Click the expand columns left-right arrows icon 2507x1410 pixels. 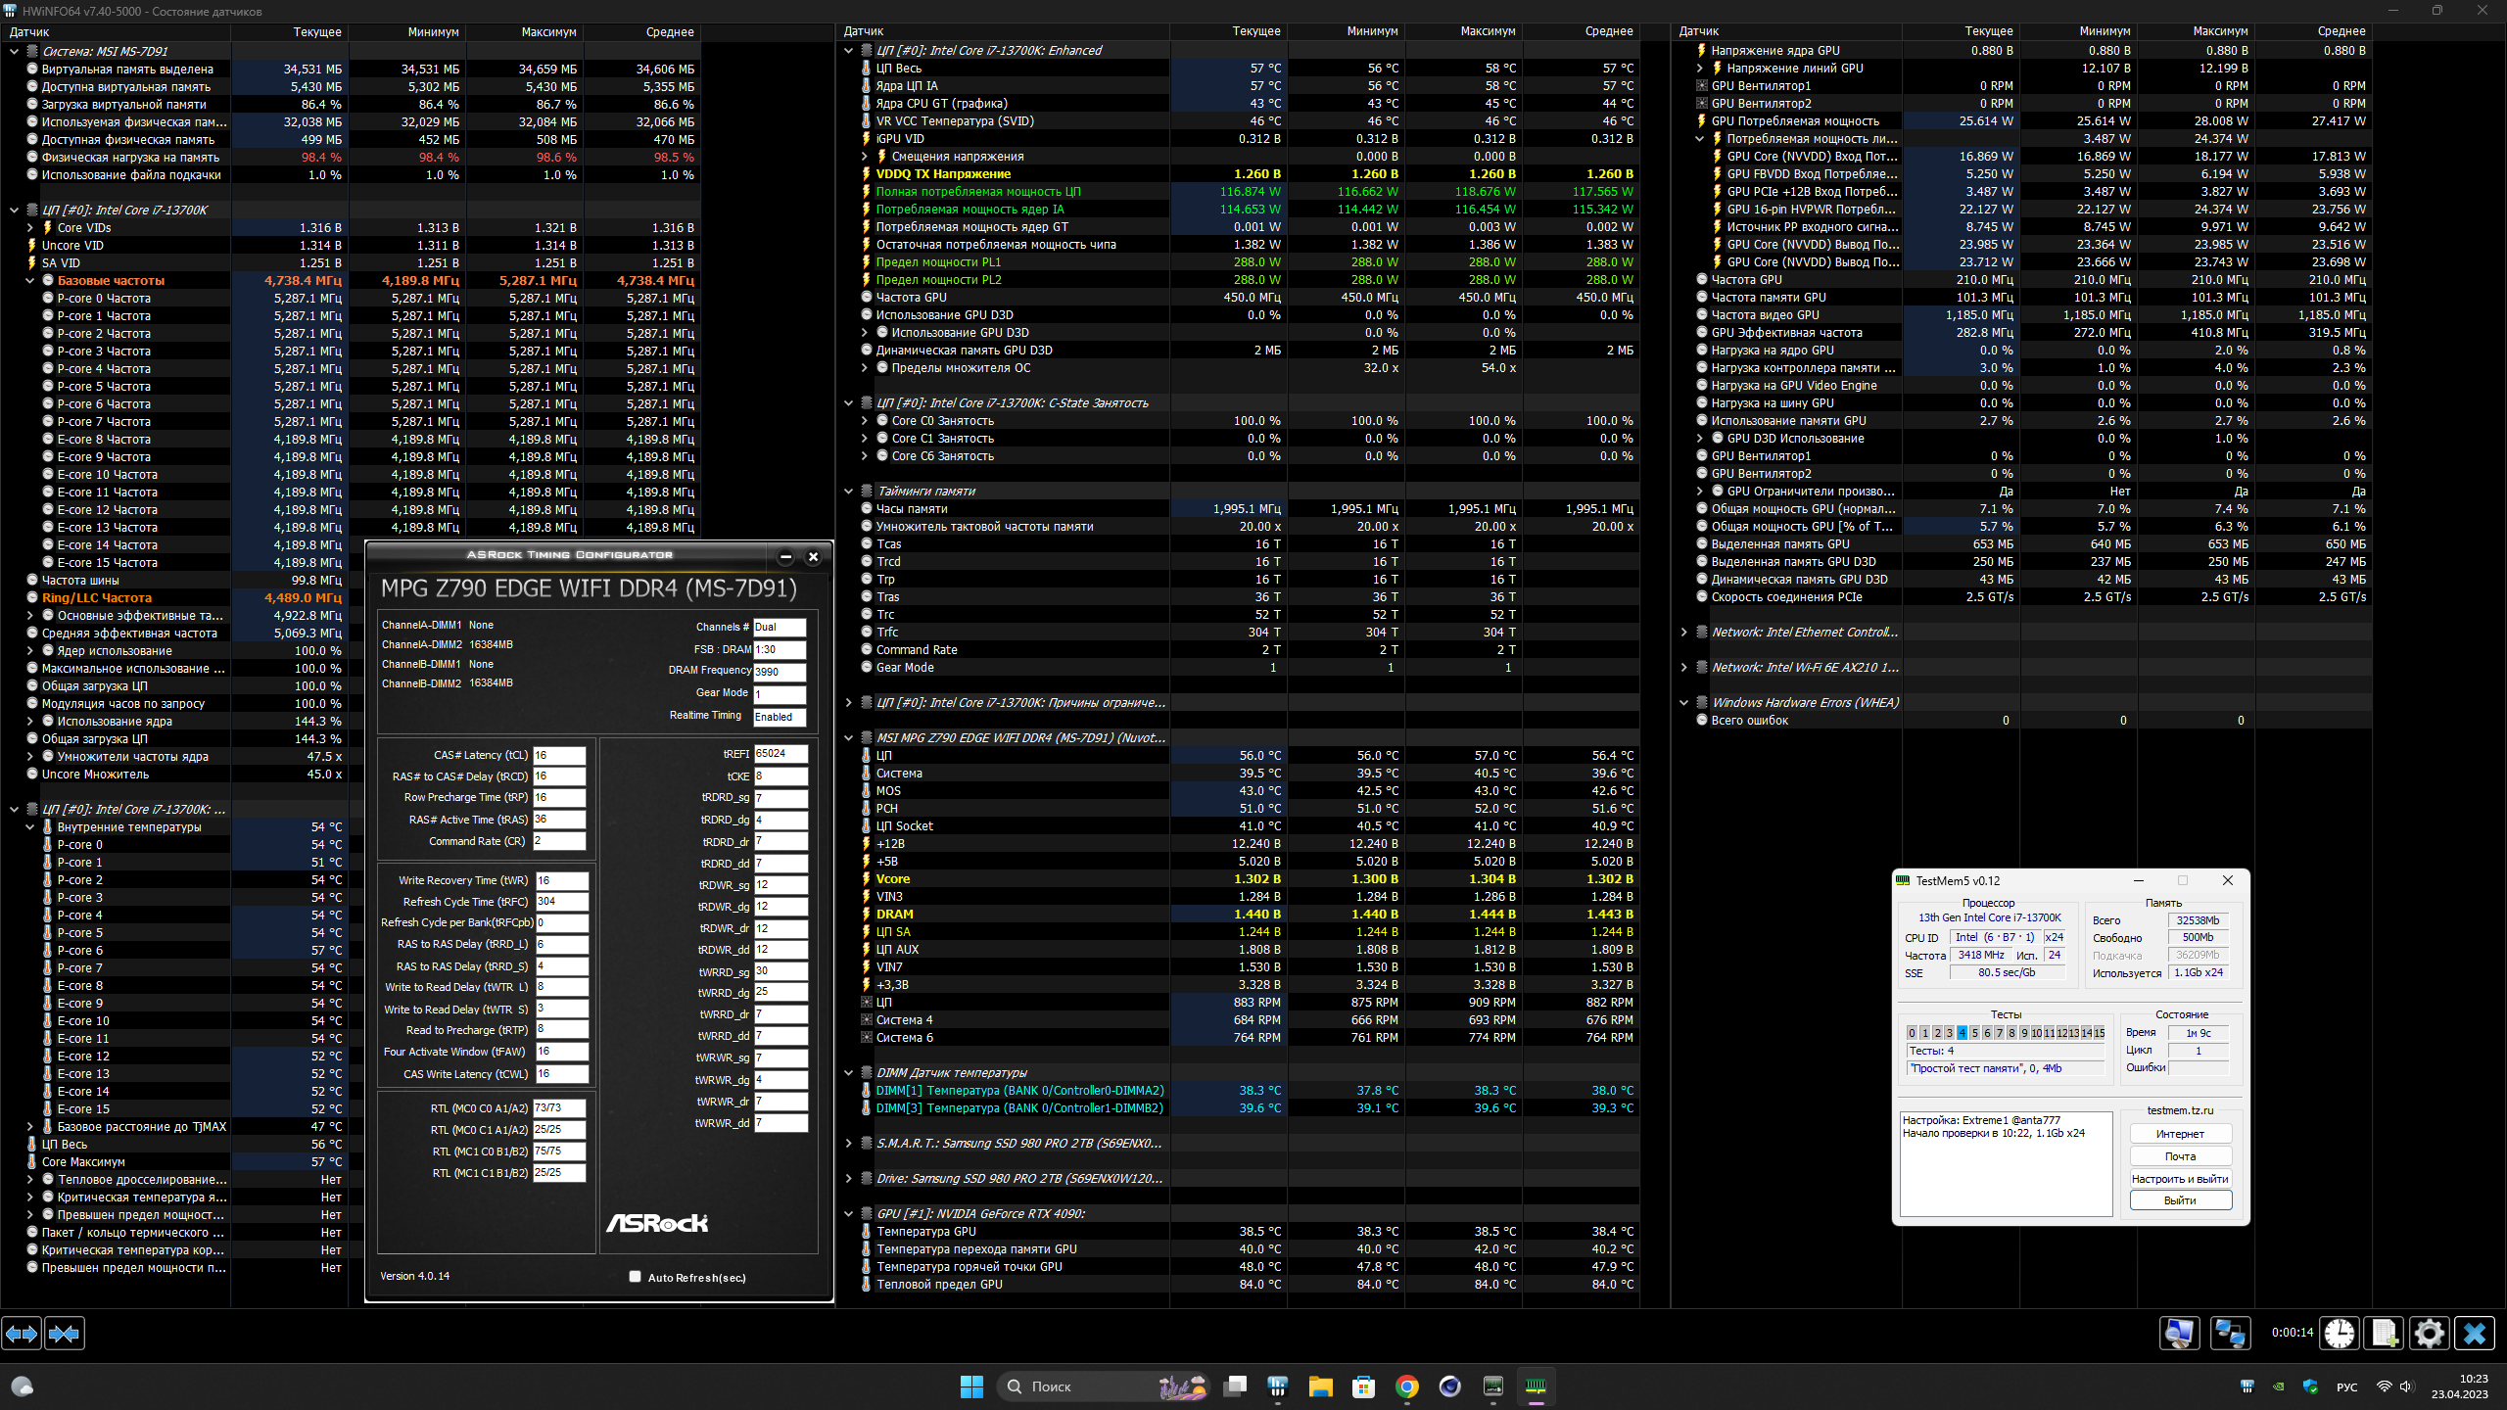(x=22, y=1334)
